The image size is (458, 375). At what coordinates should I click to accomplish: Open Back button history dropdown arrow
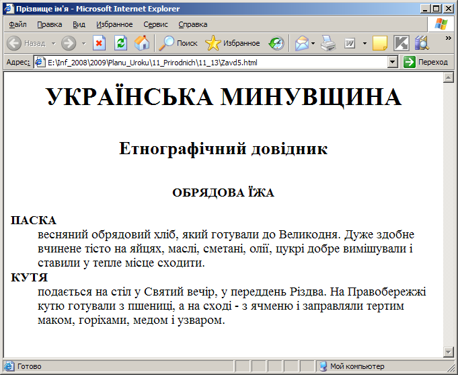53,44
